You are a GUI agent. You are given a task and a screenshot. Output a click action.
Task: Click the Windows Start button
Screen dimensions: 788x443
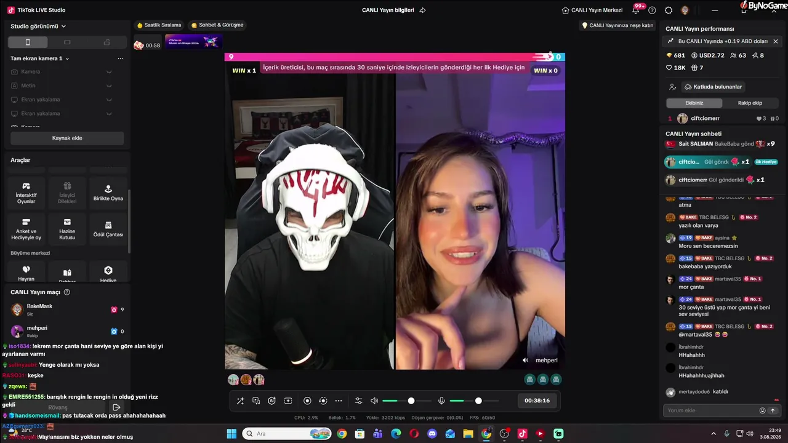click(231, 434)
